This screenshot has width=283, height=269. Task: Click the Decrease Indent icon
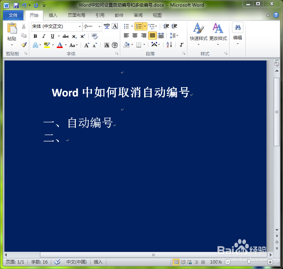tap(166, 26)
